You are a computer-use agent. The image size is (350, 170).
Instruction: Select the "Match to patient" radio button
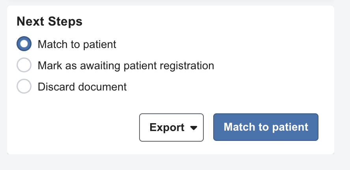(x=24, y=44)
